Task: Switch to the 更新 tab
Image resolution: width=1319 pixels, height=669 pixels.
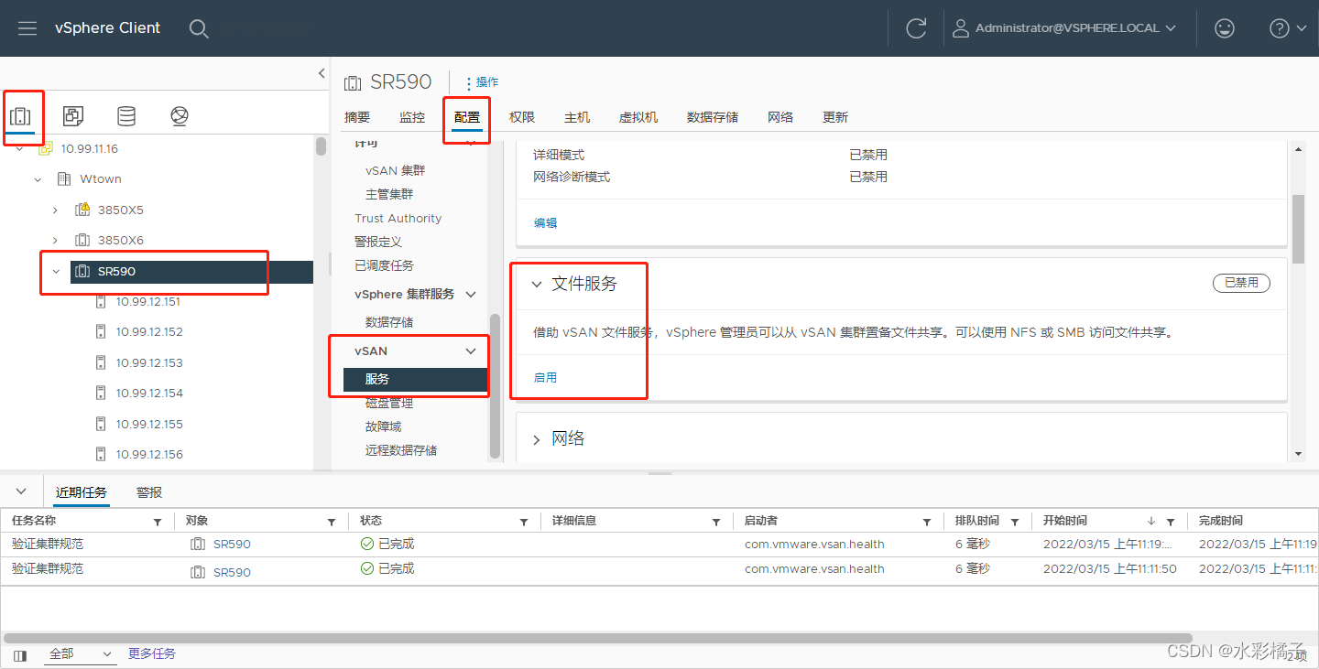Action: tap(835, 117)
